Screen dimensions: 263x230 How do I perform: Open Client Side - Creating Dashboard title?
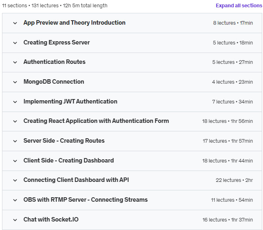68,160
